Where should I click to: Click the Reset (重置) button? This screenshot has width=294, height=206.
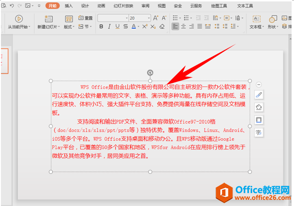coord(86,18)
